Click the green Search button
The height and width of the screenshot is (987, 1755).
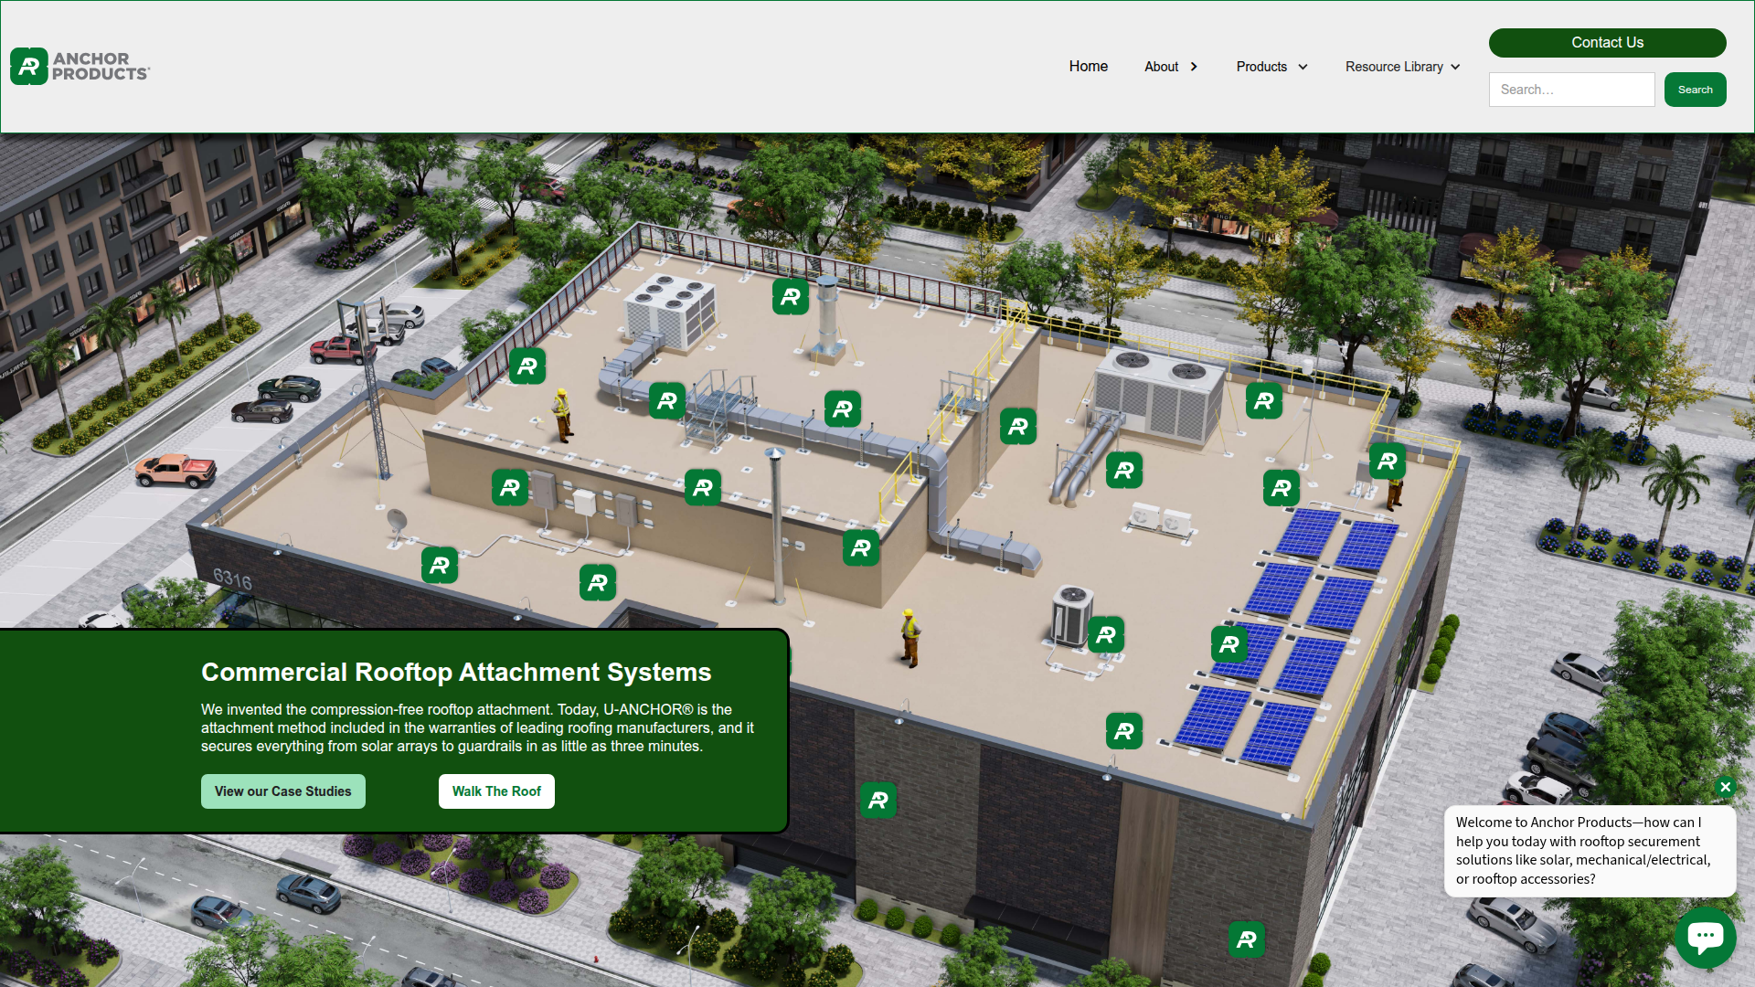pos(1696,90)
